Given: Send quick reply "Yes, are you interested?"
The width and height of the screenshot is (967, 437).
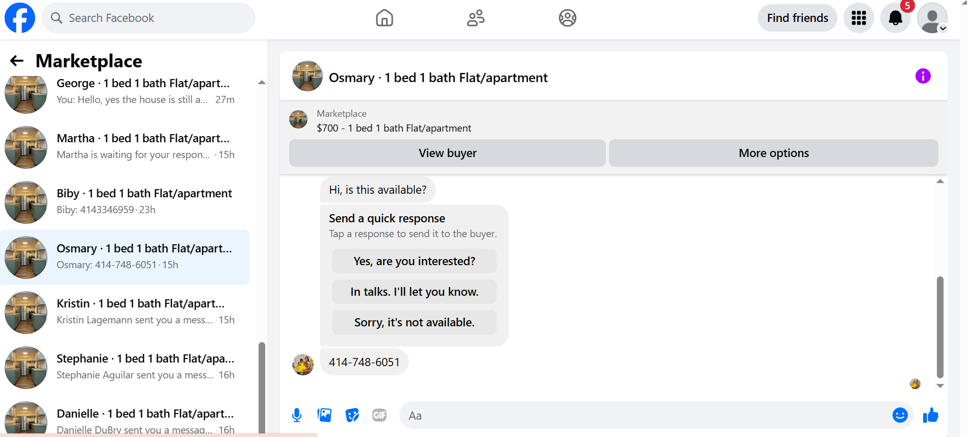Looking at the screenshot, I should [x=414, y=261].
